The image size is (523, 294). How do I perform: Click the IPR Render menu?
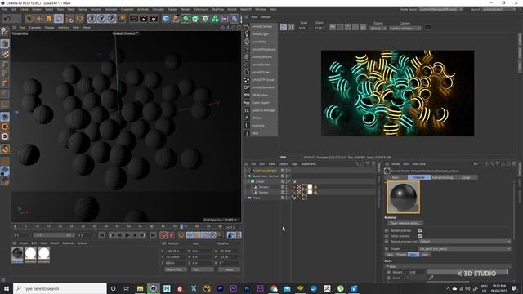[x=266, y=16]
